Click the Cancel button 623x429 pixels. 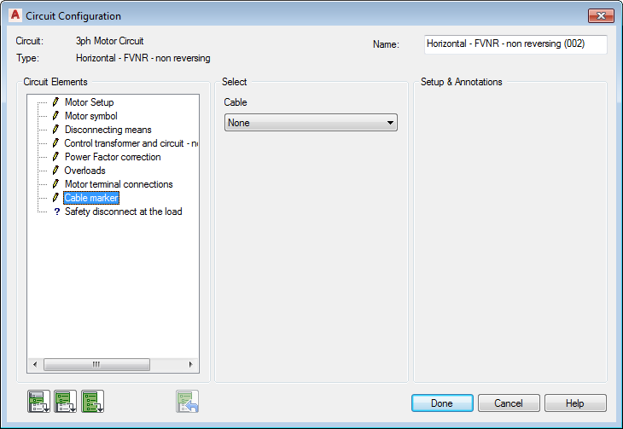click(509, 403)
